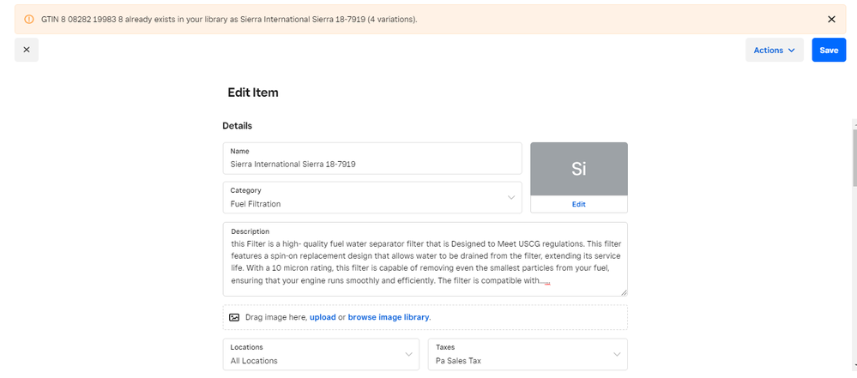Click into the Name input field

pos(371,163)
